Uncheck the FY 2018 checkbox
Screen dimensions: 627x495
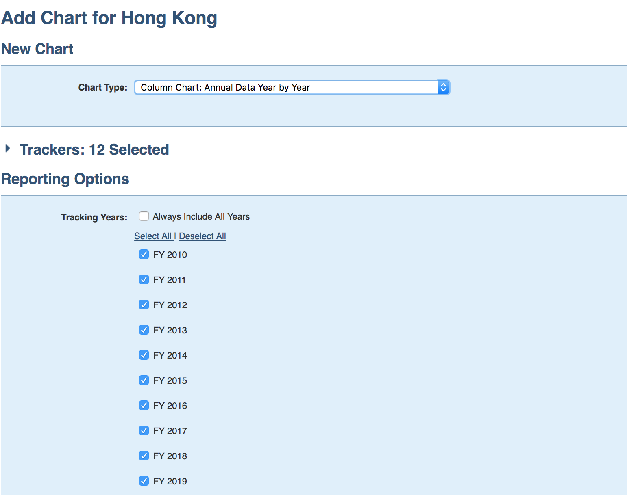144,456
